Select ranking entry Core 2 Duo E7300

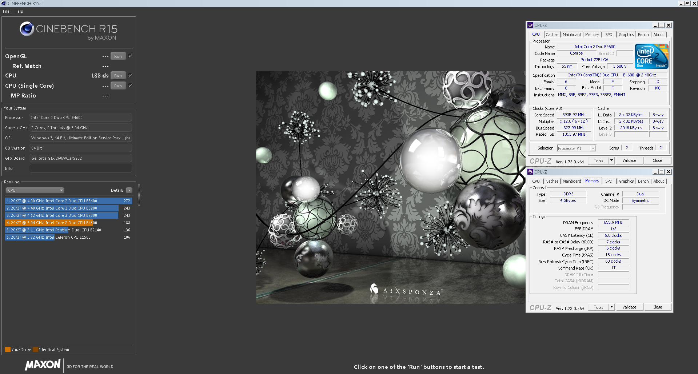pyautogui.click(x=68, y=215)
